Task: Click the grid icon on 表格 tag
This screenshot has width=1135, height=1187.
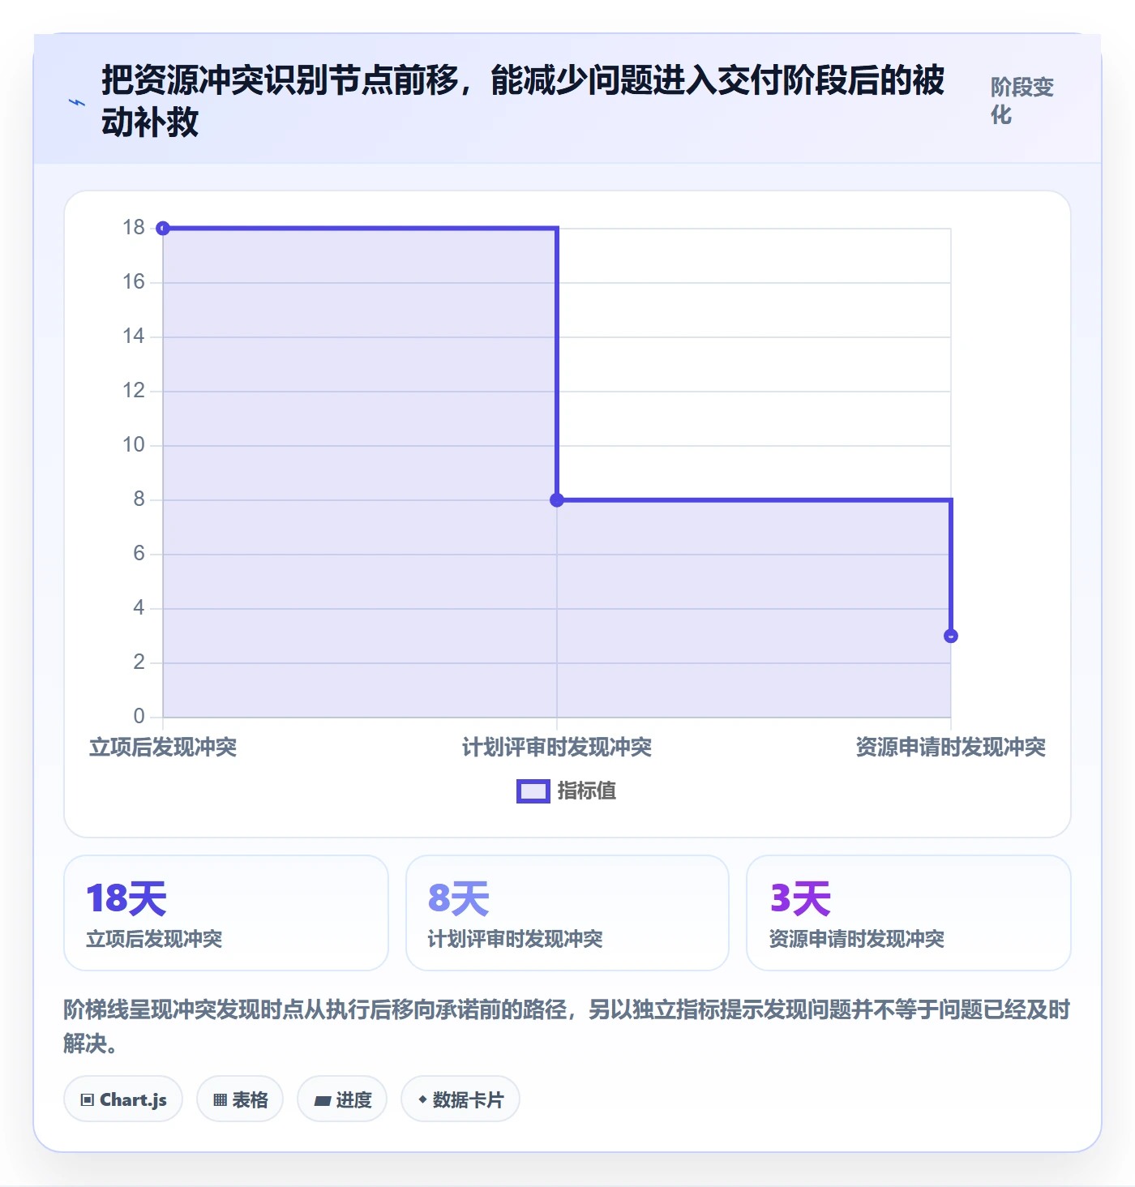Action: (220, 1100)
